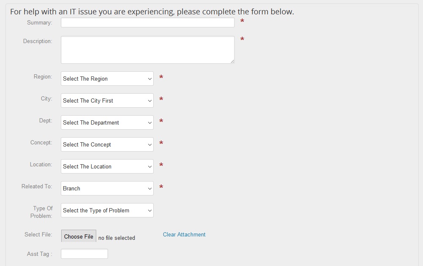Expand the Location dropdown
Image resolution: width=423 pixels, height=266 pixels.
(107, 166)
